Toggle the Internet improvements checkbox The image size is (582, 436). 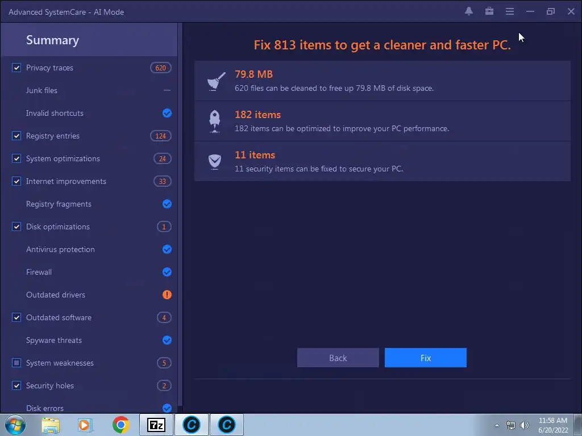tap(16, 181)
